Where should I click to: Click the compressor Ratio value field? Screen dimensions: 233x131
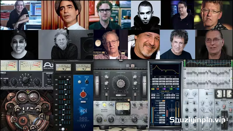162,106
